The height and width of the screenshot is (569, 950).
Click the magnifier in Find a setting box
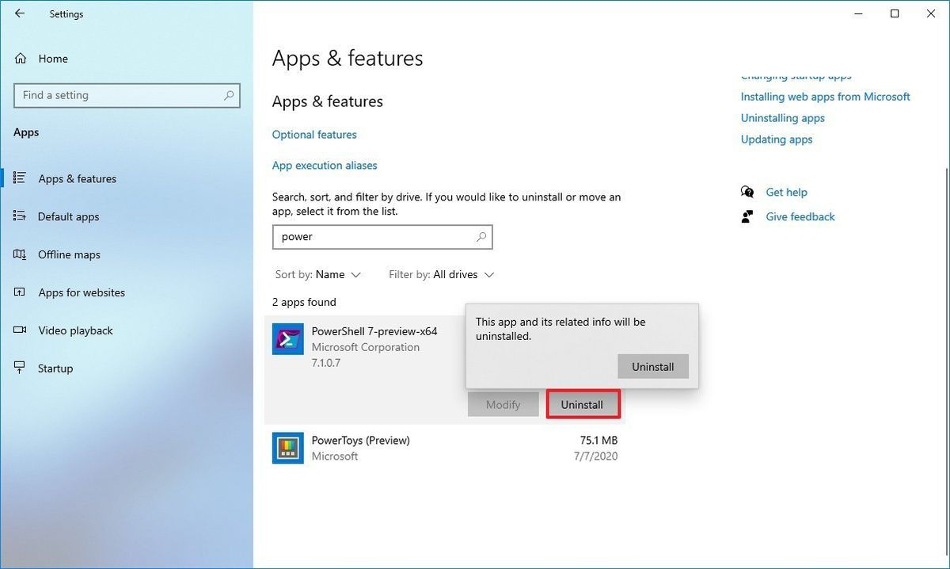point(229,95)
